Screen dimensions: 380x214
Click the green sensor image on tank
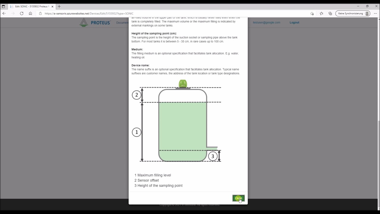click(183, 84)
